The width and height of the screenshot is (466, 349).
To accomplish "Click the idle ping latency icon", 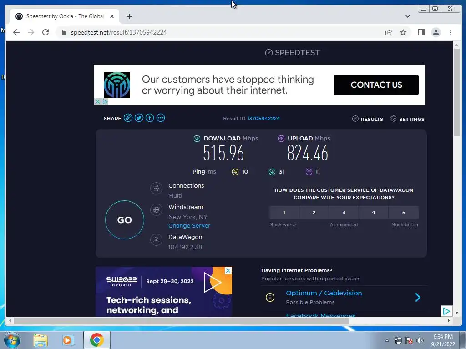I will pos(235,171).
